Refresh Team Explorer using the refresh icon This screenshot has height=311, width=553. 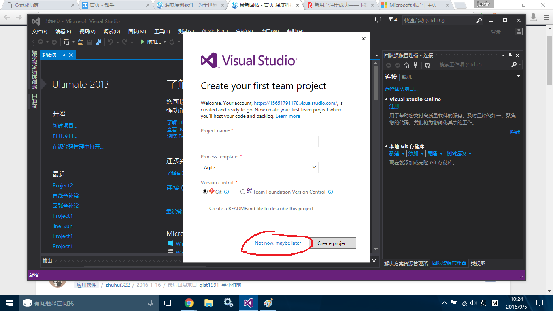pos(428,65)
